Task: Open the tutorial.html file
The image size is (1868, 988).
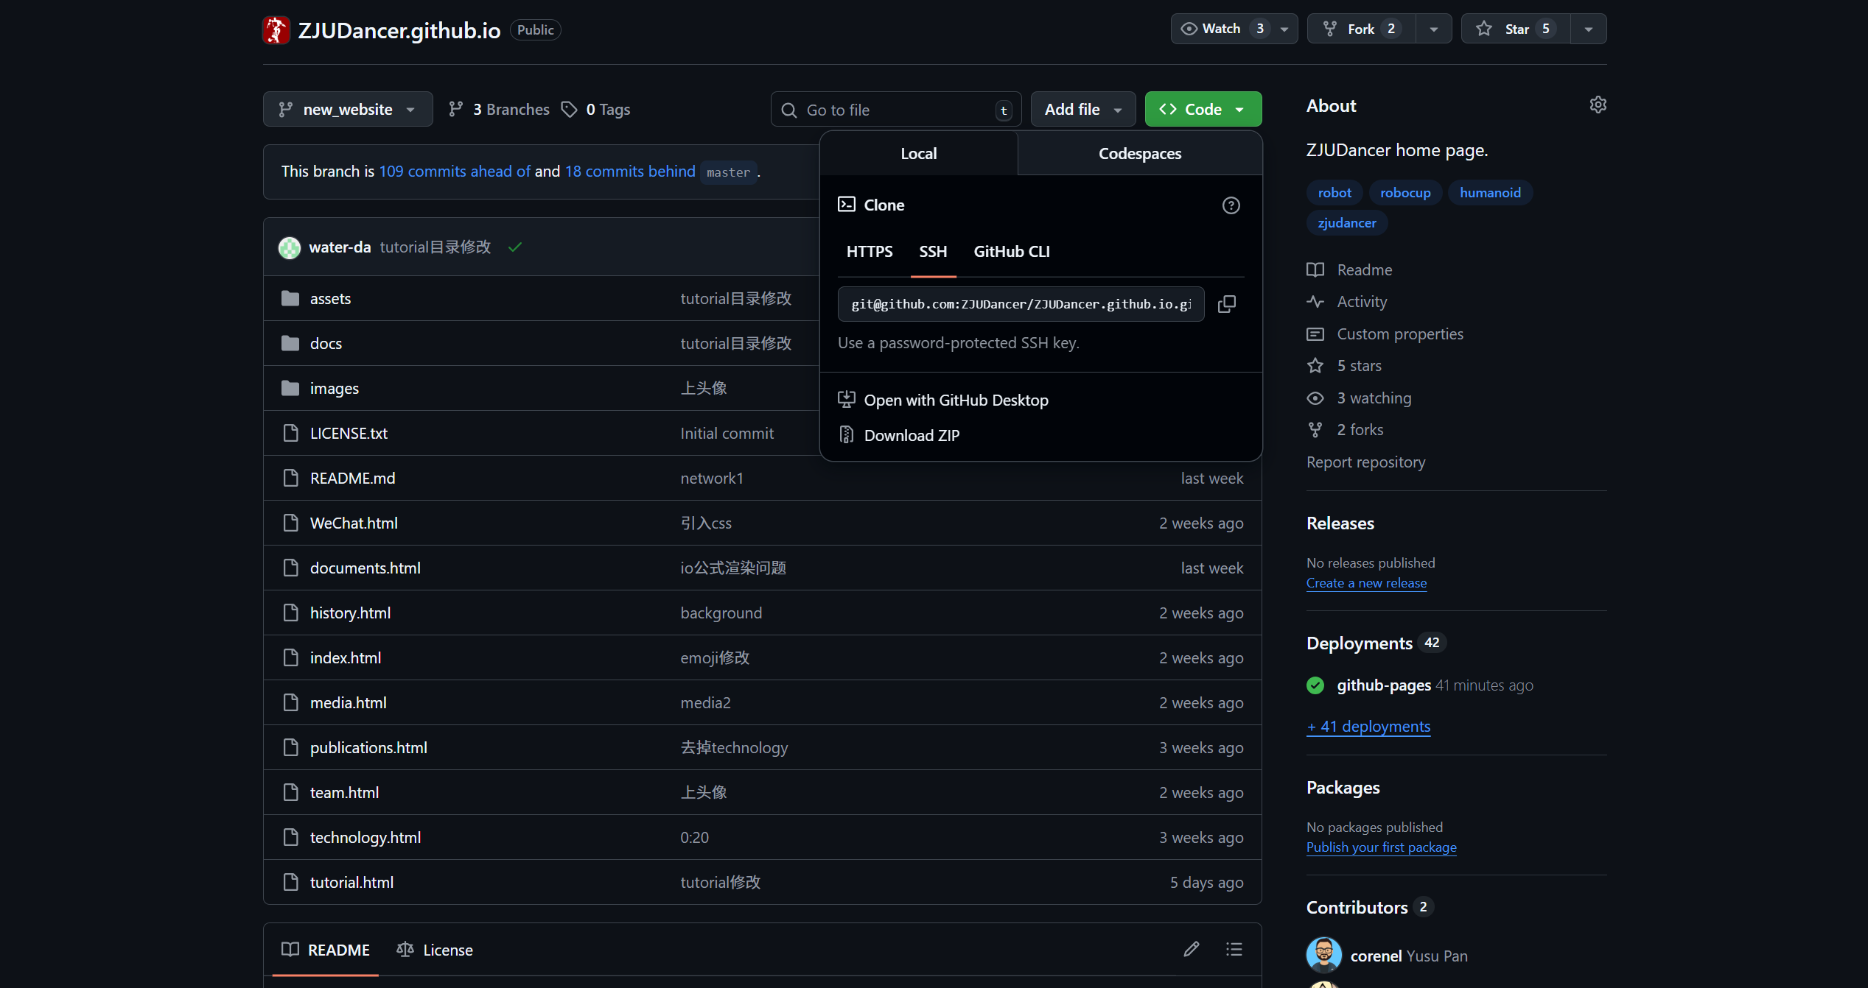Action: coord(351,882)
